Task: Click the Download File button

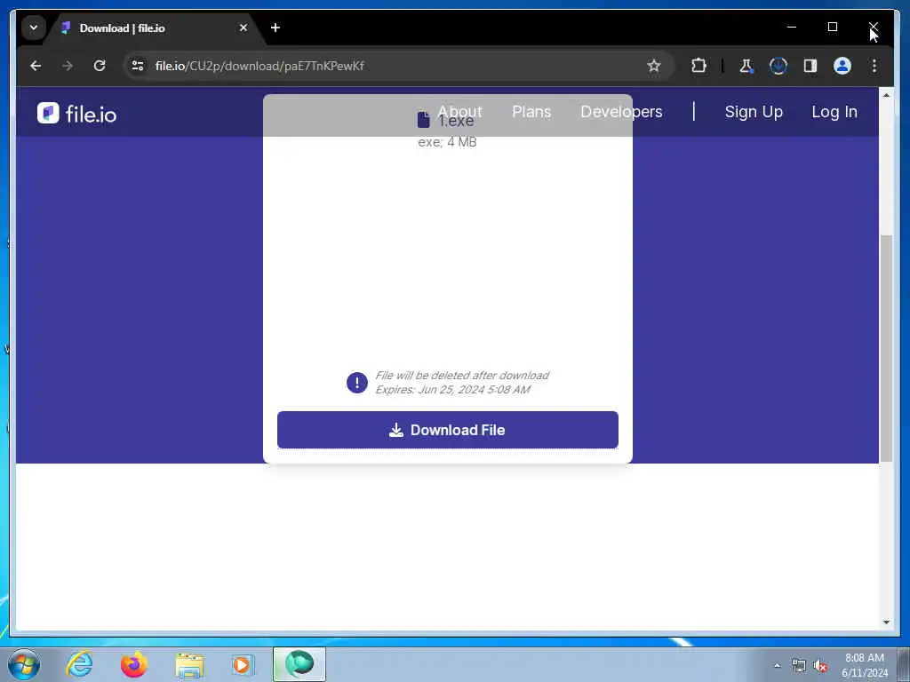Action: tap(448, 430)
